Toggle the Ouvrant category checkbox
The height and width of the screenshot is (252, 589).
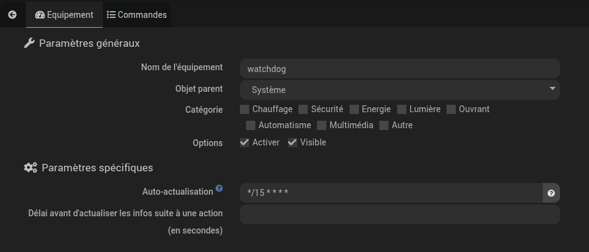[x=451, y=110]
